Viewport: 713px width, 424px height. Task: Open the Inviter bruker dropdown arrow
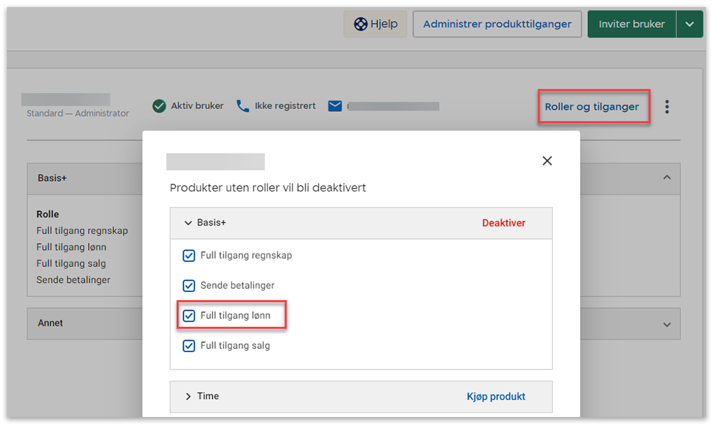690,24
